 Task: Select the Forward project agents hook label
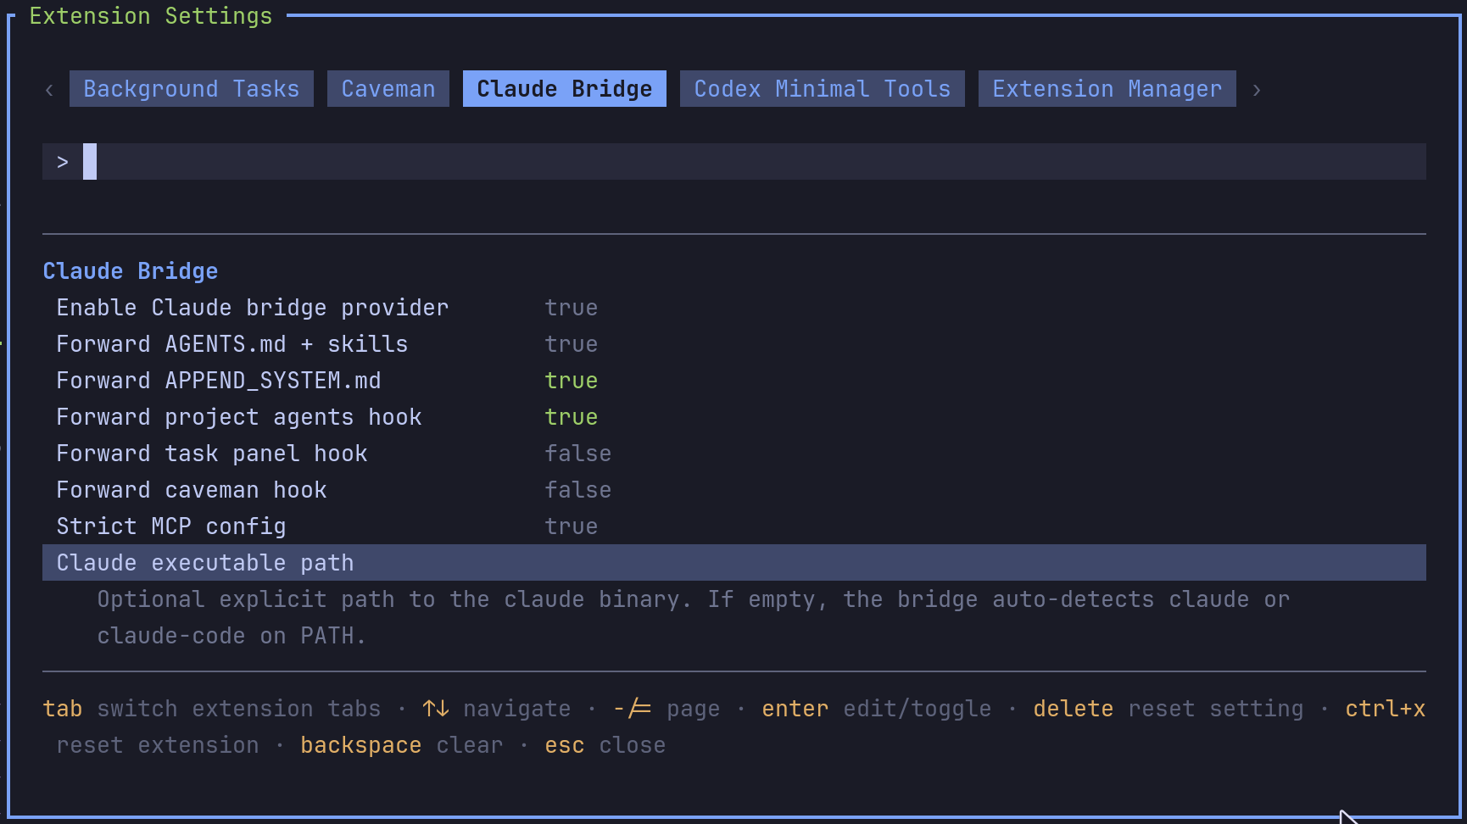coord(239,417)
